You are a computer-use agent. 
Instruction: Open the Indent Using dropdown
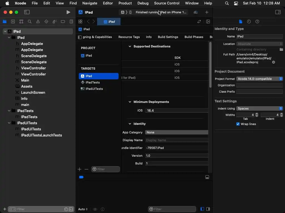(259, 108)
